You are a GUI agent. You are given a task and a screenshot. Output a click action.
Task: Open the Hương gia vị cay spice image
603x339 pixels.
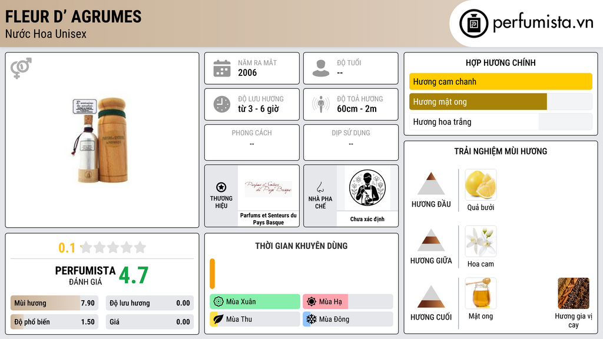pos(574,293)
